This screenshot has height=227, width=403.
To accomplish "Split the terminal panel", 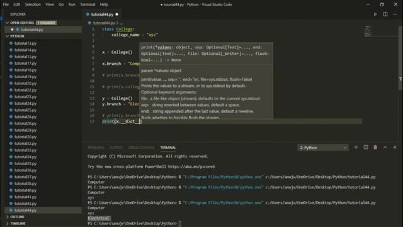I will pyautogui.click(x=366, y=147).
